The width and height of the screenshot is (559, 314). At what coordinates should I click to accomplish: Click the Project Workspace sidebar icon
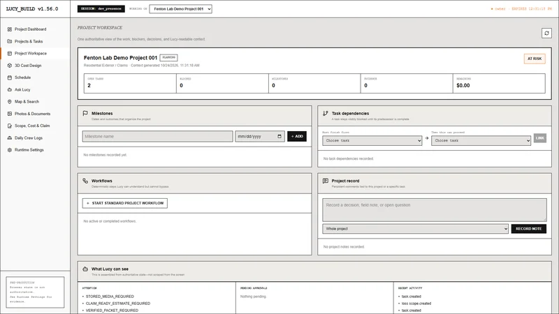[10, 54]
